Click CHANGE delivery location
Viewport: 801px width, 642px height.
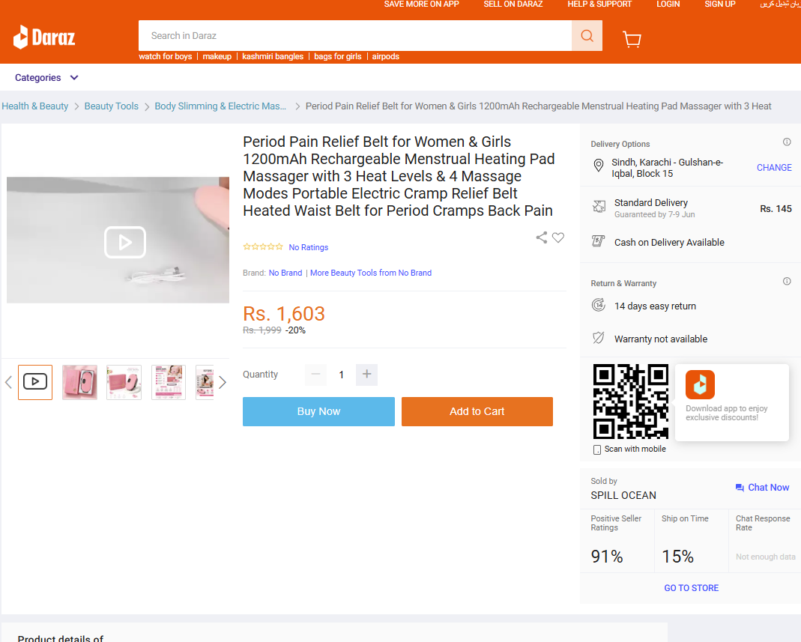click(774, 168)
